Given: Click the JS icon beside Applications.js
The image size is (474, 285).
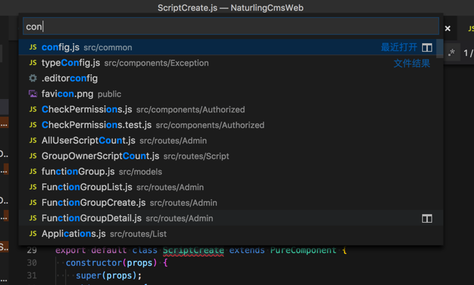Looking at the screenshot, I should (33, 234).
